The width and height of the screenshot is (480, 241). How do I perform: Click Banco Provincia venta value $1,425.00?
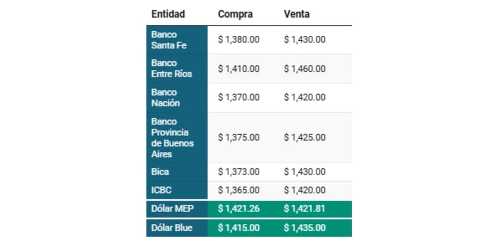pyautogui.click(x=305, y=138)
